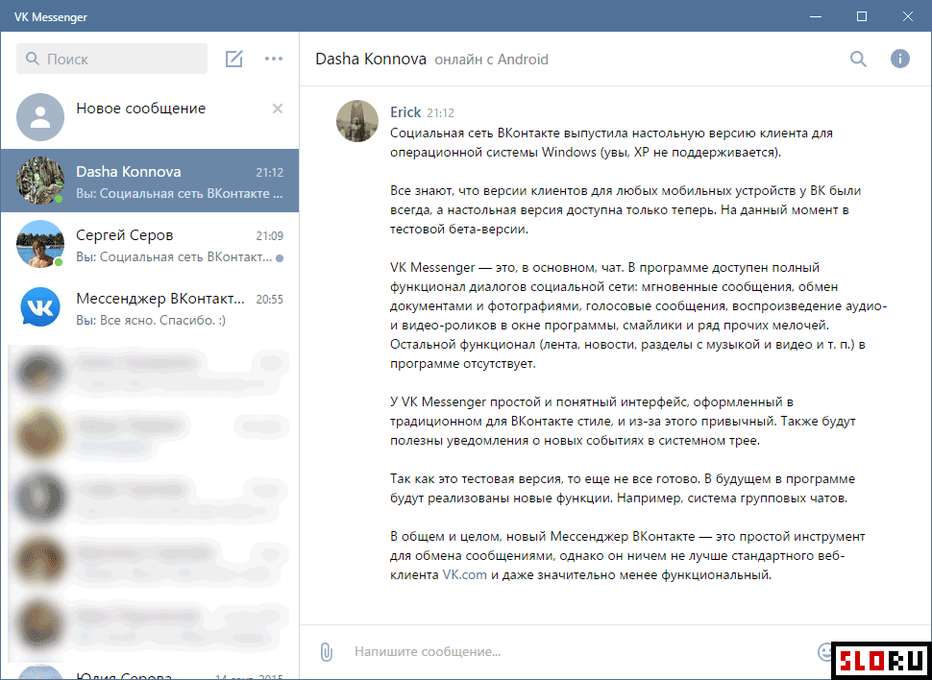This screenshot has height=680, width=932.
Task: Click the blank avatar beside Новое сообщение
Action: pos(40,117)
